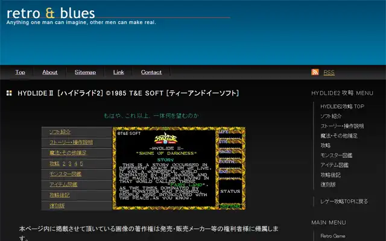
Task: Open ストーリー・操作説明 in right sidebar
Action: click(342, 126)
